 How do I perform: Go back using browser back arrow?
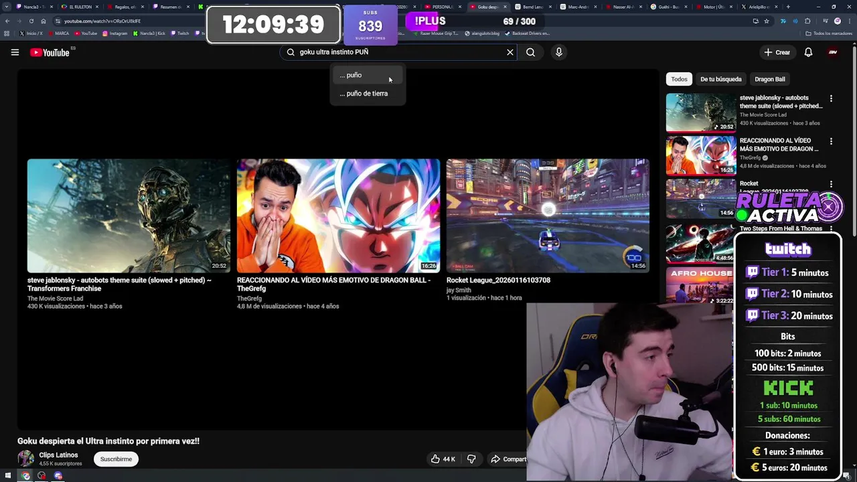(x=7, y=21)
